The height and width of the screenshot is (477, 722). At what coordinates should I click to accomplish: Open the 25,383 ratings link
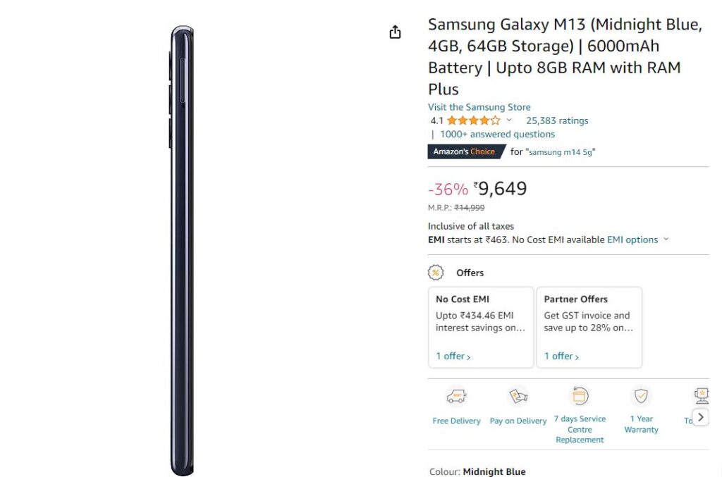pos(557,120)
